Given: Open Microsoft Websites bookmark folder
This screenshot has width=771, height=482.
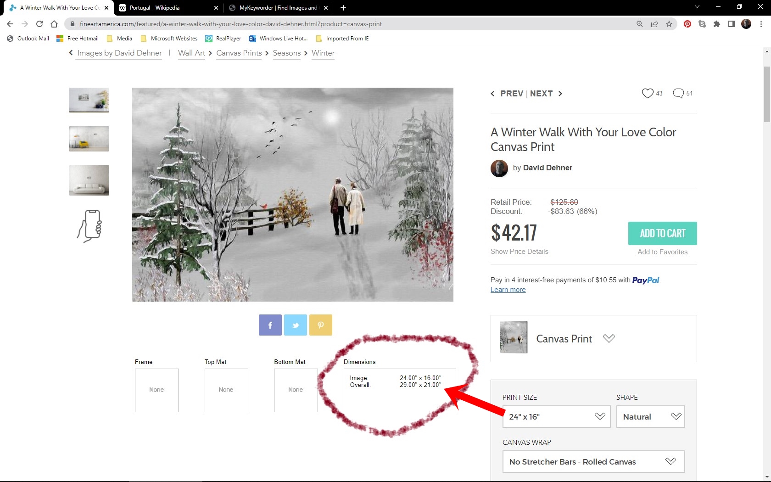Looking at the screenshot, I should (x=169, y=39).
